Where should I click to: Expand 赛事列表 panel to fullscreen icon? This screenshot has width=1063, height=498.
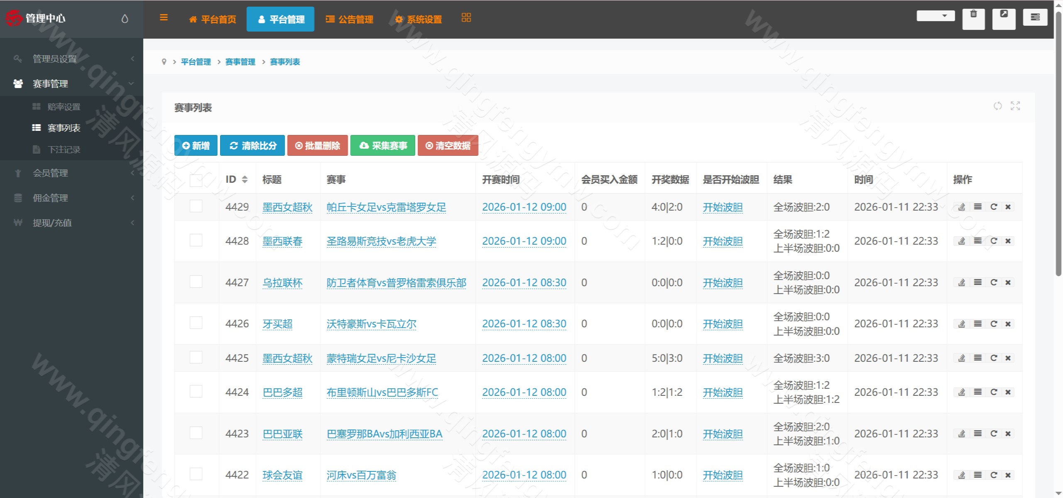click(x=1015, y=106)
